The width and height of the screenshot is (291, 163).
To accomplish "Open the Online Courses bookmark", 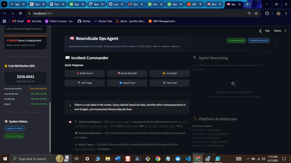I will coord(59,21).
